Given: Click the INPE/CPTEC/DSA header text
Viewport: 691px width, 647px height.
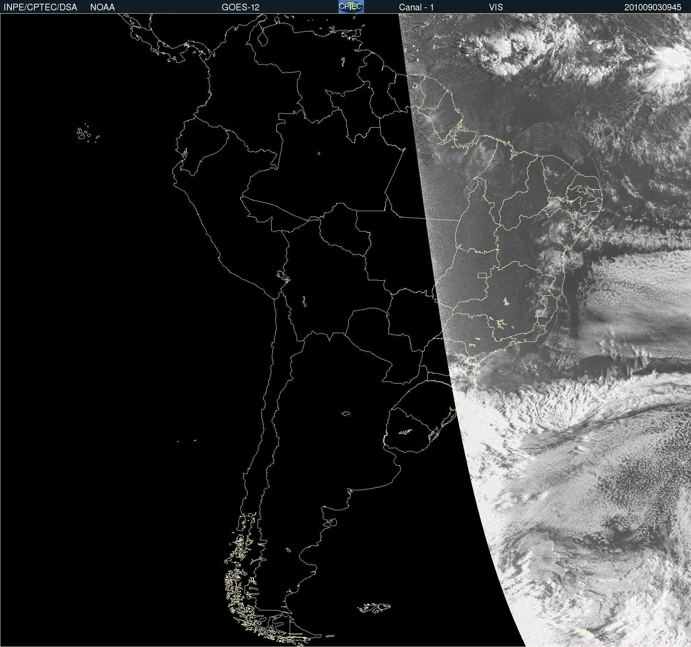Looking at the screenshot, I should 40,7.
